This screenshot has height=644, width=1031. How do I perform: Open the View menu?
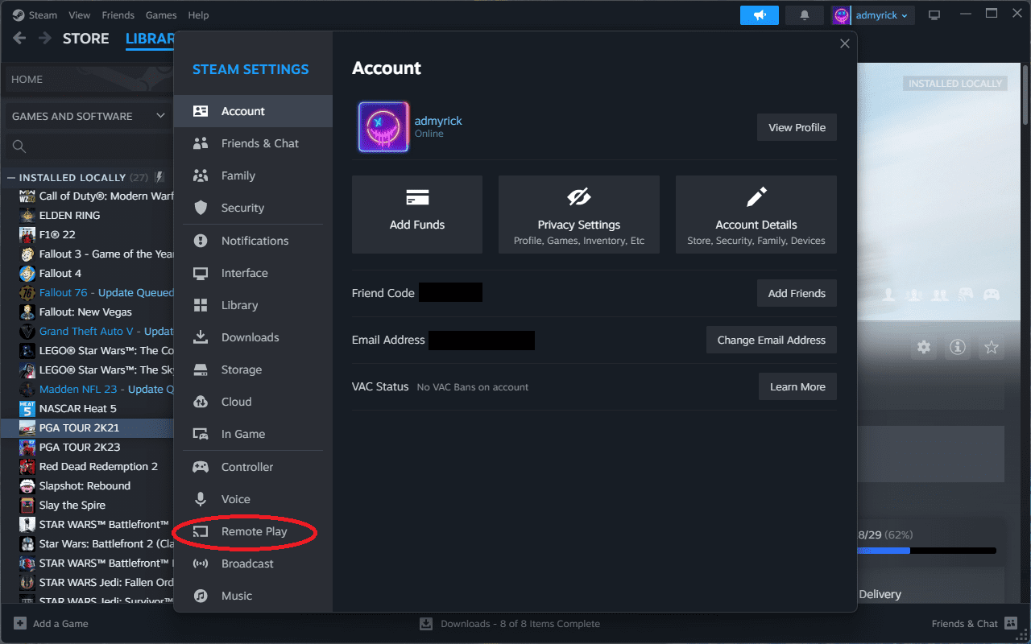click(x=80, y=14)
